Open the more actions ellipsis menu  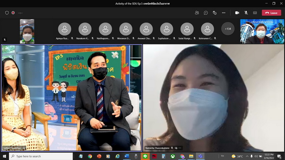223,13
